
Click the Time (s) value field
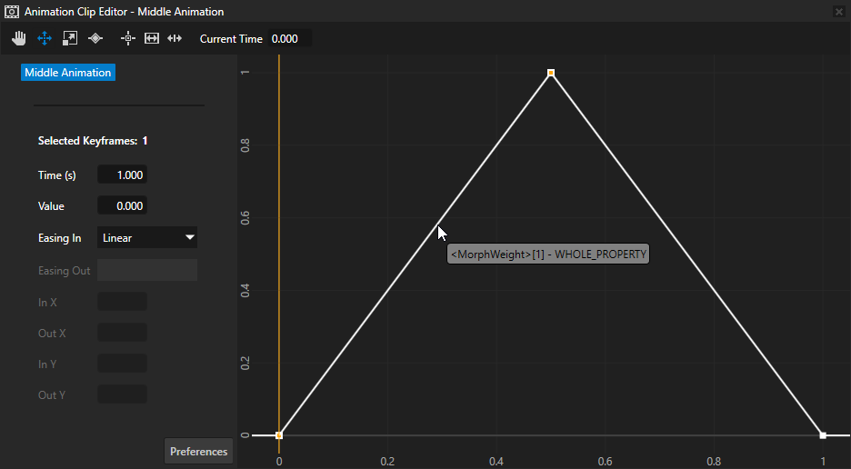[122, 175]
